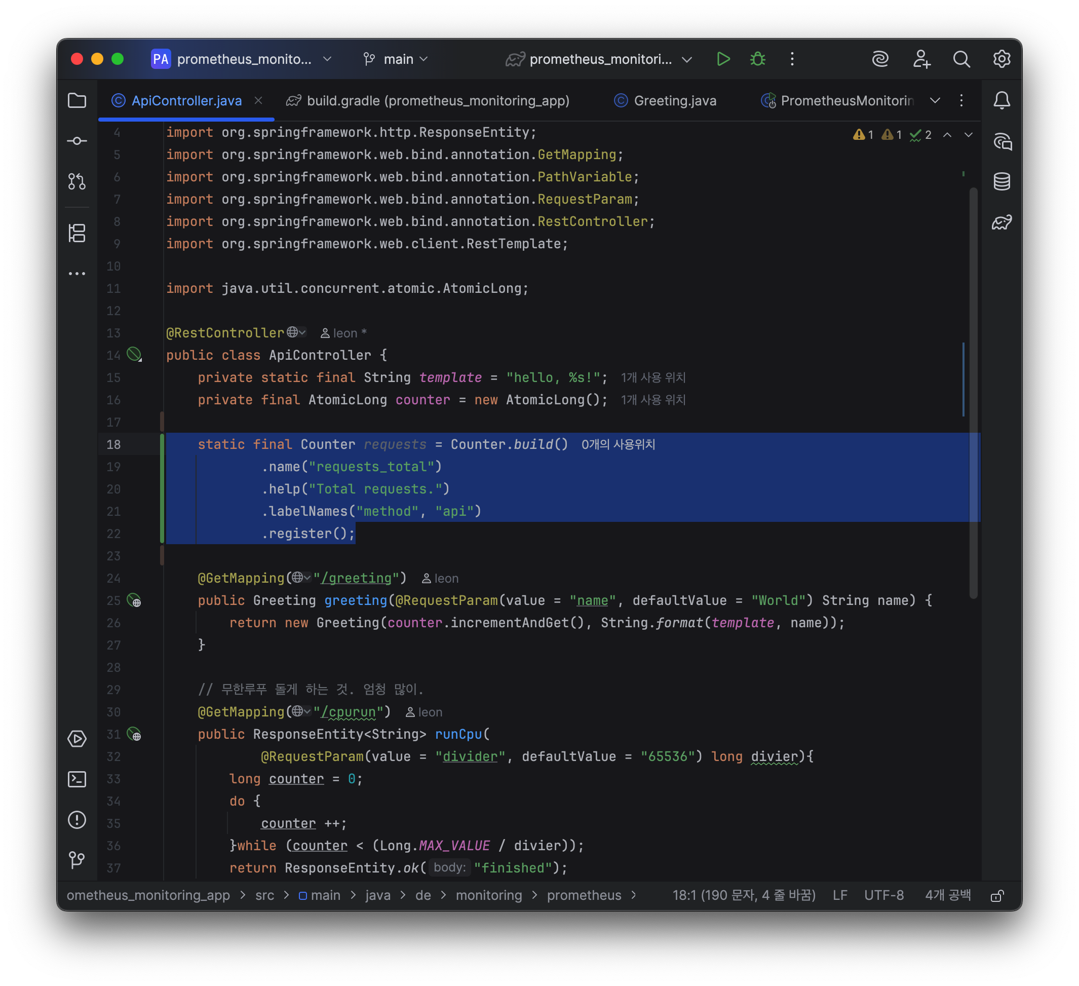The height and width of the screenshot is (986, 1079).
Task: Close the ApiController.java tab
Action: coord(258,100)
